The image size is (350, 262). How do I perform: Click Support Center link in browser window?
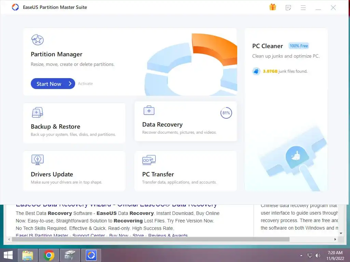pos(89,235)
